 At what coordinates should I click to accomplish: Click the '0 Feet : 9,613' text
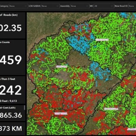click(x=8, y=101)
